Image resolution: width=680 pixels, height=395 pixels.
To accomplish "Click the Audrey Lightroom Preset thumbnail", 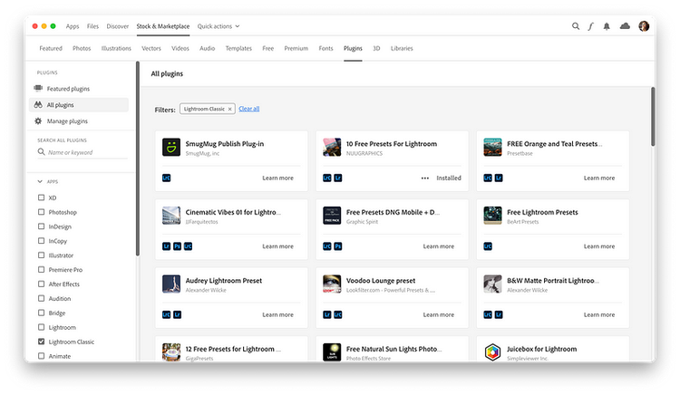I will [171, 284].
